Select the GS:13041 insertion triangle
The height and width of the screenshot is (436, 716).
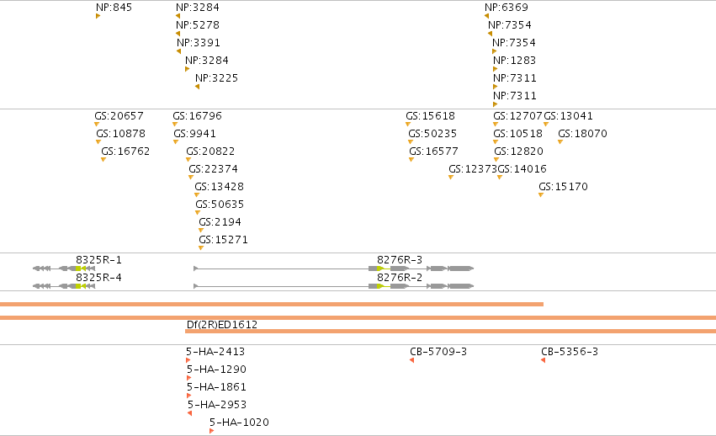coord(546,125)
